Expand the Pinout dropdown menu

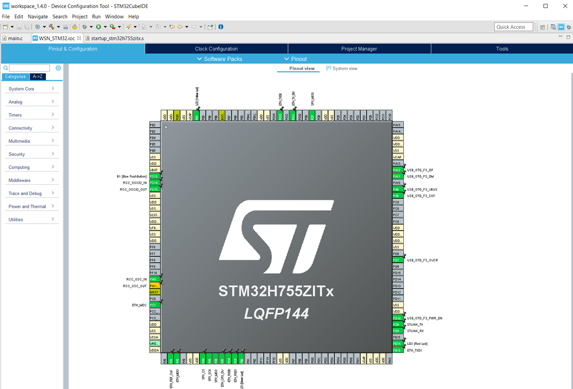[x=295, y=59]
